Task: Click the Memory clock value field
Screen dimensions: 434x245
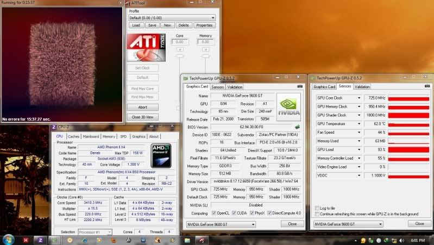Action: 205,42
